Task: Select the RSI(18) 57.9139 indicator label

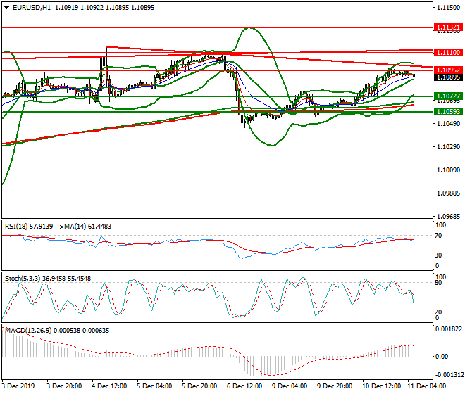Action: [x=29, y=227]
